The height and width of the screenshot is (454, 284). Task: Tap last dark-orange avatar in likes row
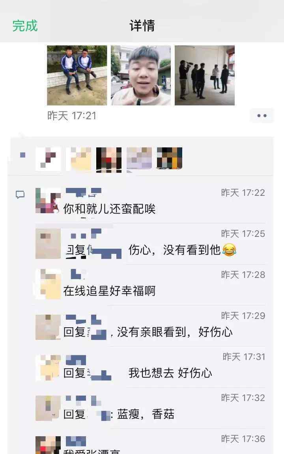click(170, 158)
